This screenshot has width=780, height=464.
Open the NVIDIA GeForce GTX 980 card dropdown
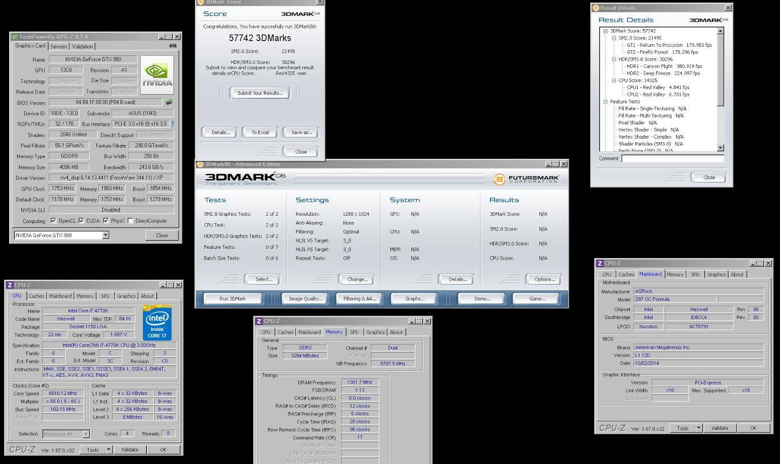(x=105, y=235)
